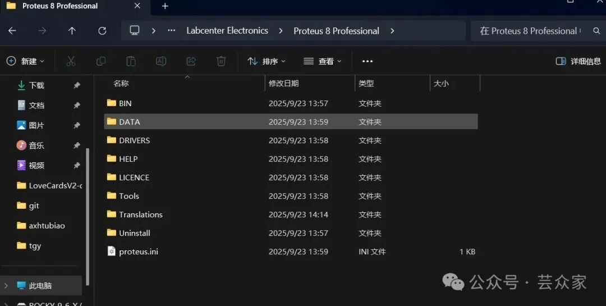Refresh the current folder view

tap(102, 30)
